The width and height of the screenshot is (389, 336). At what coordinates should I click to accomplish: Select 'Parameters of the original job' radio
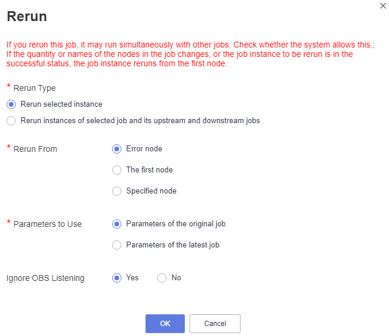point(117,224)
